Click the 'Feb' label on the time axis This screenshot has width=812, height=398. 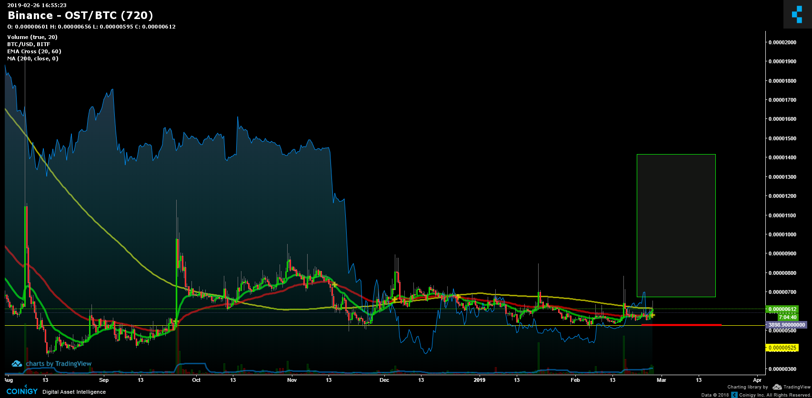click(x=575, y=380)
